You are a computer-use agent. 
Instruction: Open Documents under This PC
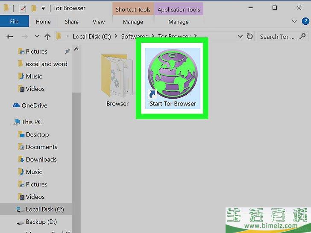[x=41, y=147]
